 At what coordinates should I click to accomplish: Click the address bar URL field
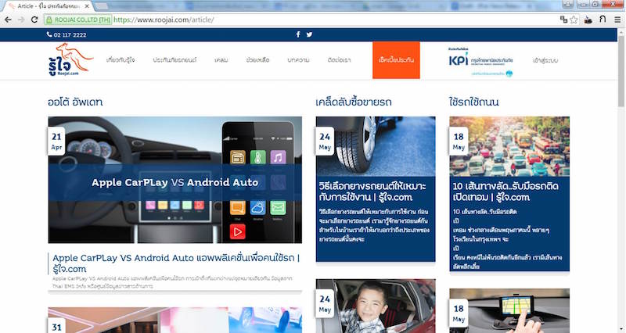tap(335, 20)
